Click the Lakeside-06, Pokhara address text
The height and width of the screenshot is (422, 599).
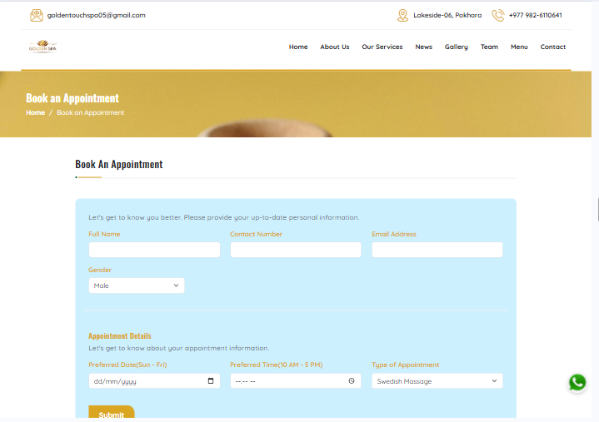point(447,15)
